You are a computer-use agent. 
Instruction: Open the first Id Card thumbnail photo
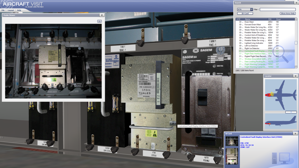pos(232,141)
